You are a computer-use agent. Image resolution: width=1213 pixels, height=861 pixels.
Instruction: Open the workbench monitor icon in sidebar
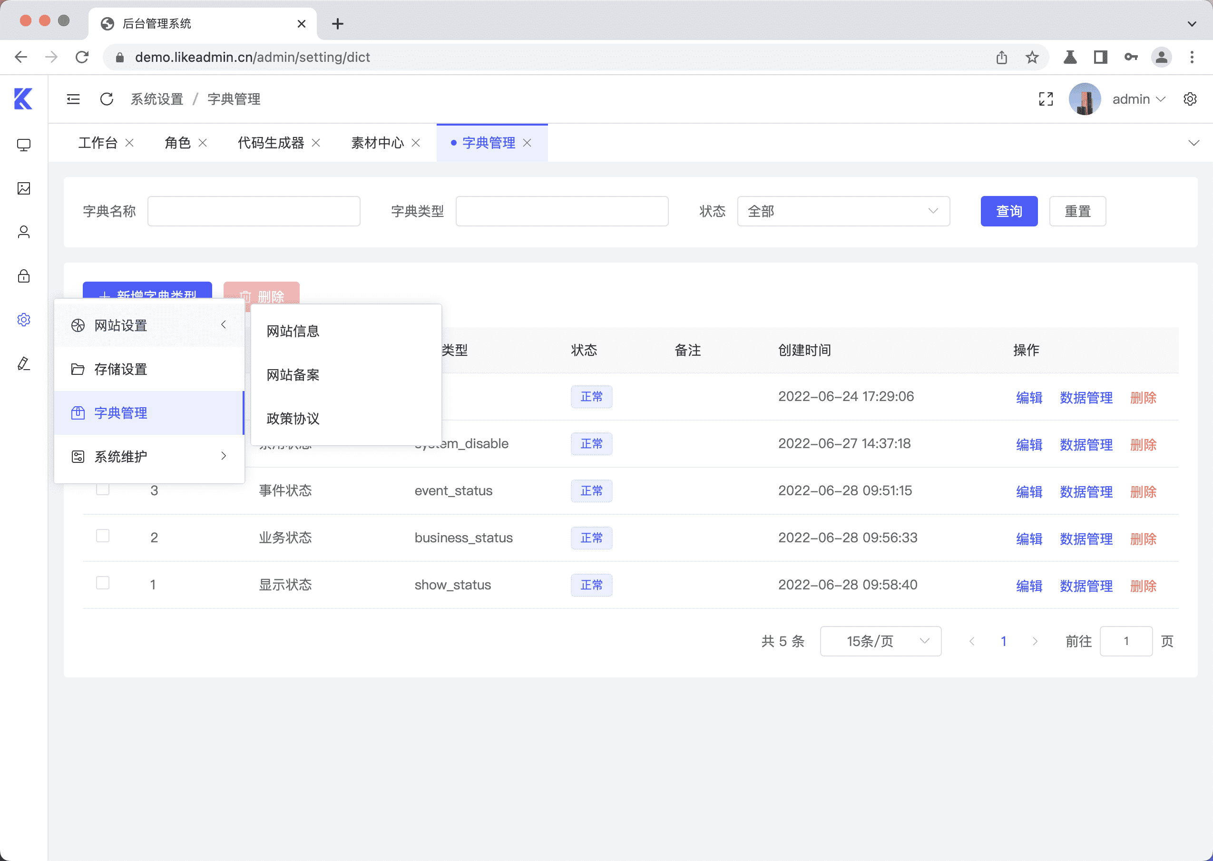coord(23,144)
